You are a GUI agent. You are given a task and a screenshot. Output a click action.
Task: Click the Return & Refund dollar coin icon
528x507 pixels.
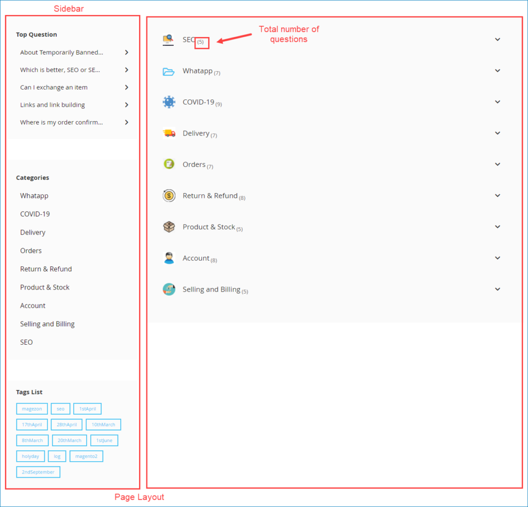169,195
